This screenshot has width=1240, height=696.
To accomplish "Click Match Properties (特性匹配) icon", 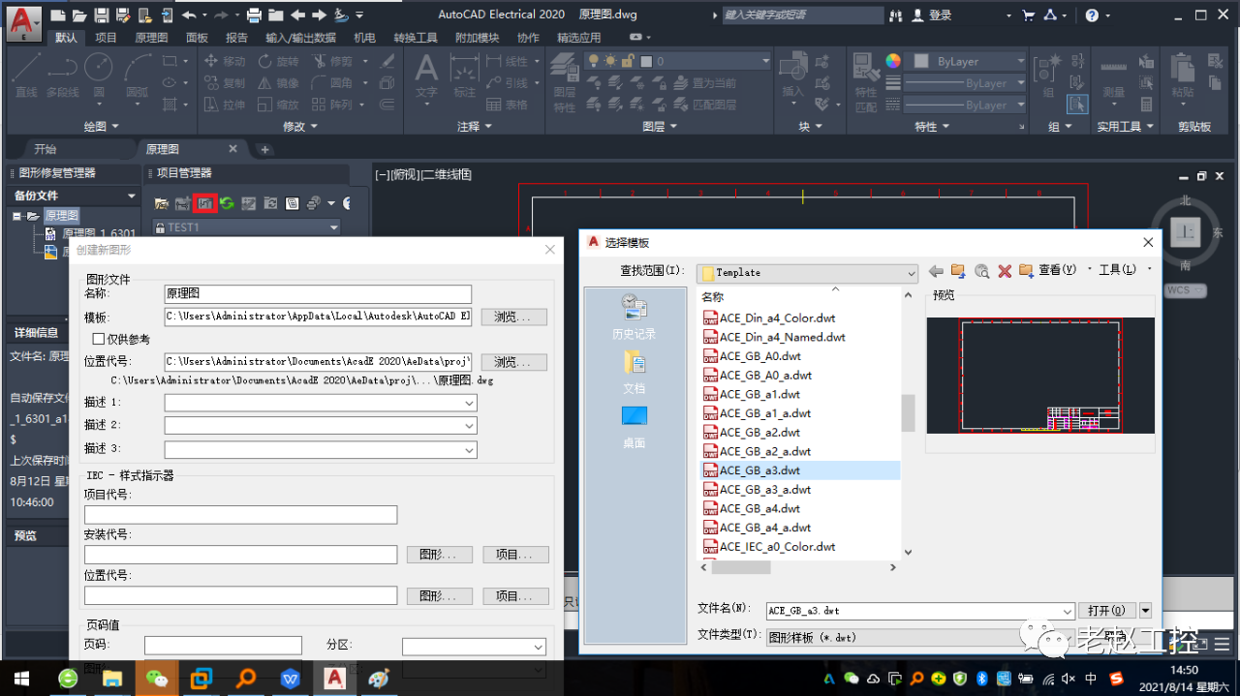I will [x=865, y=82].
